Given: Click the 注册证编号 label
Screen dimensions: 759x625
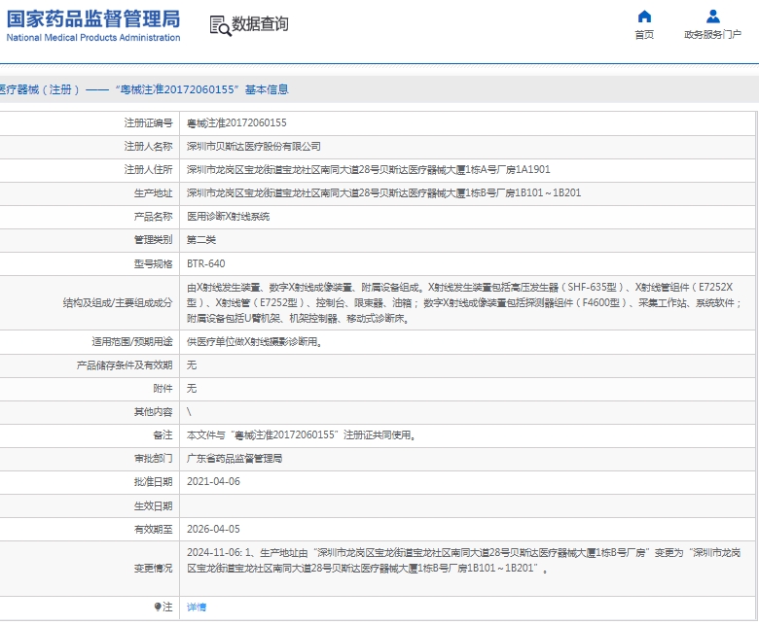Looking at the screenshot, I should tap(148, 123).
